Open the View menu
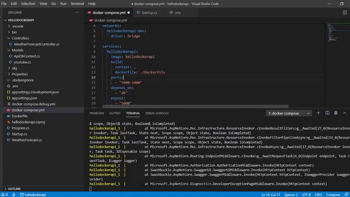The height and width of the screenshot is (197, 350). (43, 4)
